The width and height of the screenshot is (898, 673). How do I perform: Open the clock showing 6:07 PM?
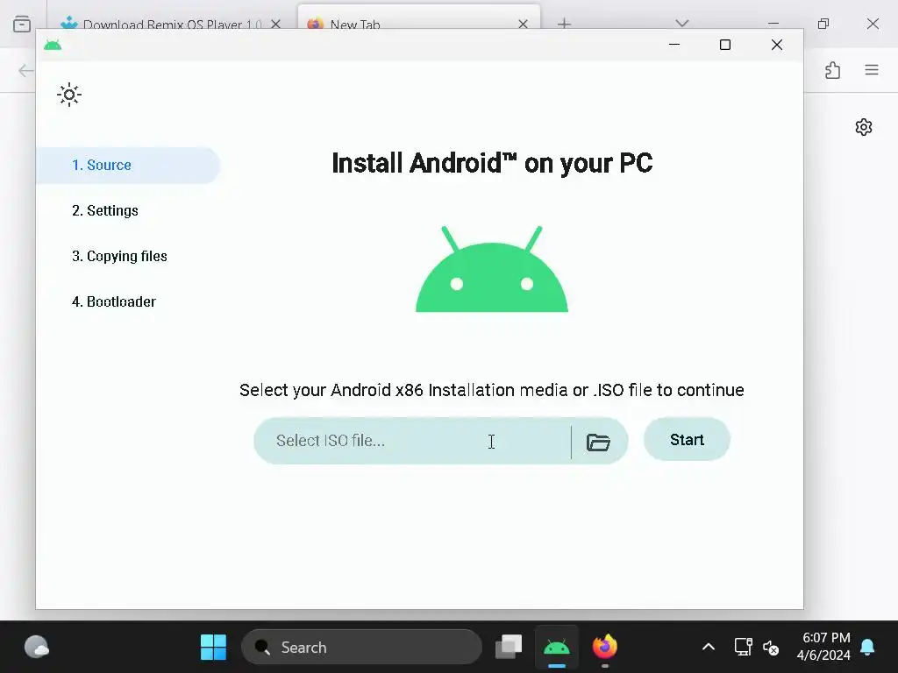[x=824, y=647]
